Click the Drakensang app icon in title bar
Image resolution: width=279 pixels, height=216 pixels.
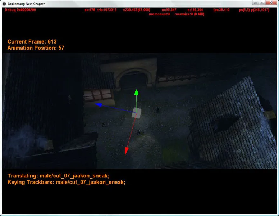(4, 4)
